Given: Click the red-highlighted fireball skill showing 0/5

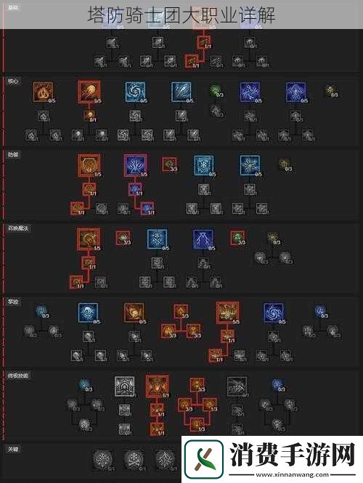Looking at the screenshot, I should 89,92.
